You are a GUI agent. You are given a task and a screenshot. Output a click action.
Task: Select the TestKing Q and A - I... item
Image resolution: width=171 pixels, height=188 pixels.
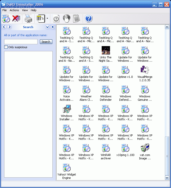pyautogui.click(x=66, y=35)
